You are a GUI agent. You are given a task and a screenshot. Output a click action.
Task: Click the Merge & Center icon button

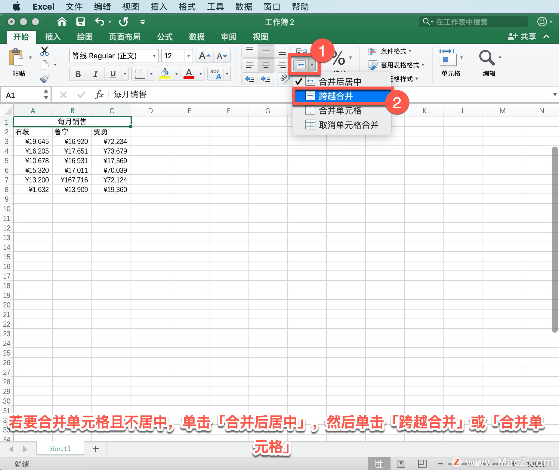[x=301, y=65]
